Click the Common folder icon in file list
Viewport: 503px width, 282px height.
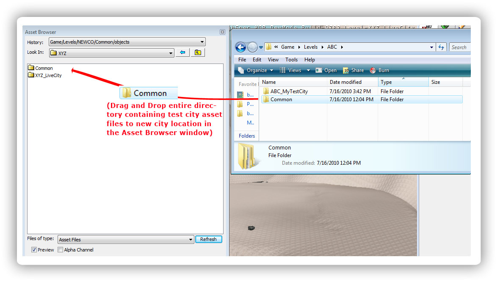coord(265,100)
